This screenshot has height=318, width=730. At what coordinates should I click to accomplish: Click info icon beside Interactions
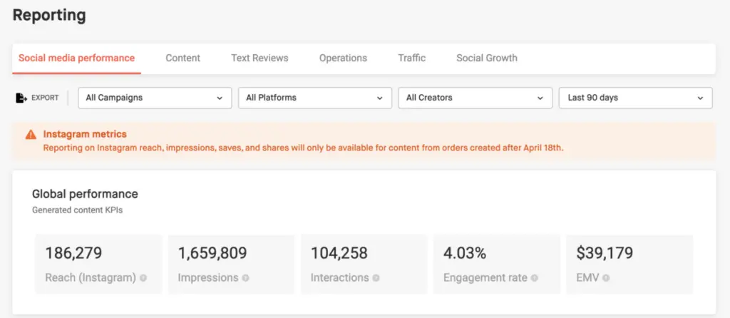[376, 278]
